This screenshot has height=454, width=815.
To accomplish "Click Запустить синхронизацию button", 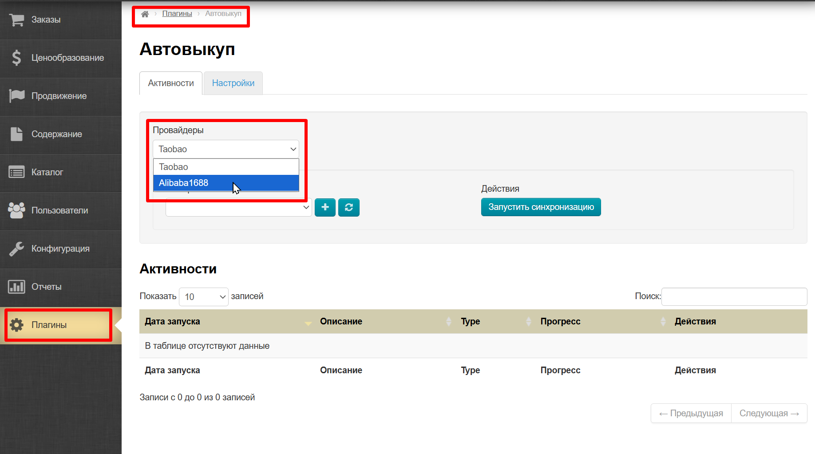I will tap(541, 207).
